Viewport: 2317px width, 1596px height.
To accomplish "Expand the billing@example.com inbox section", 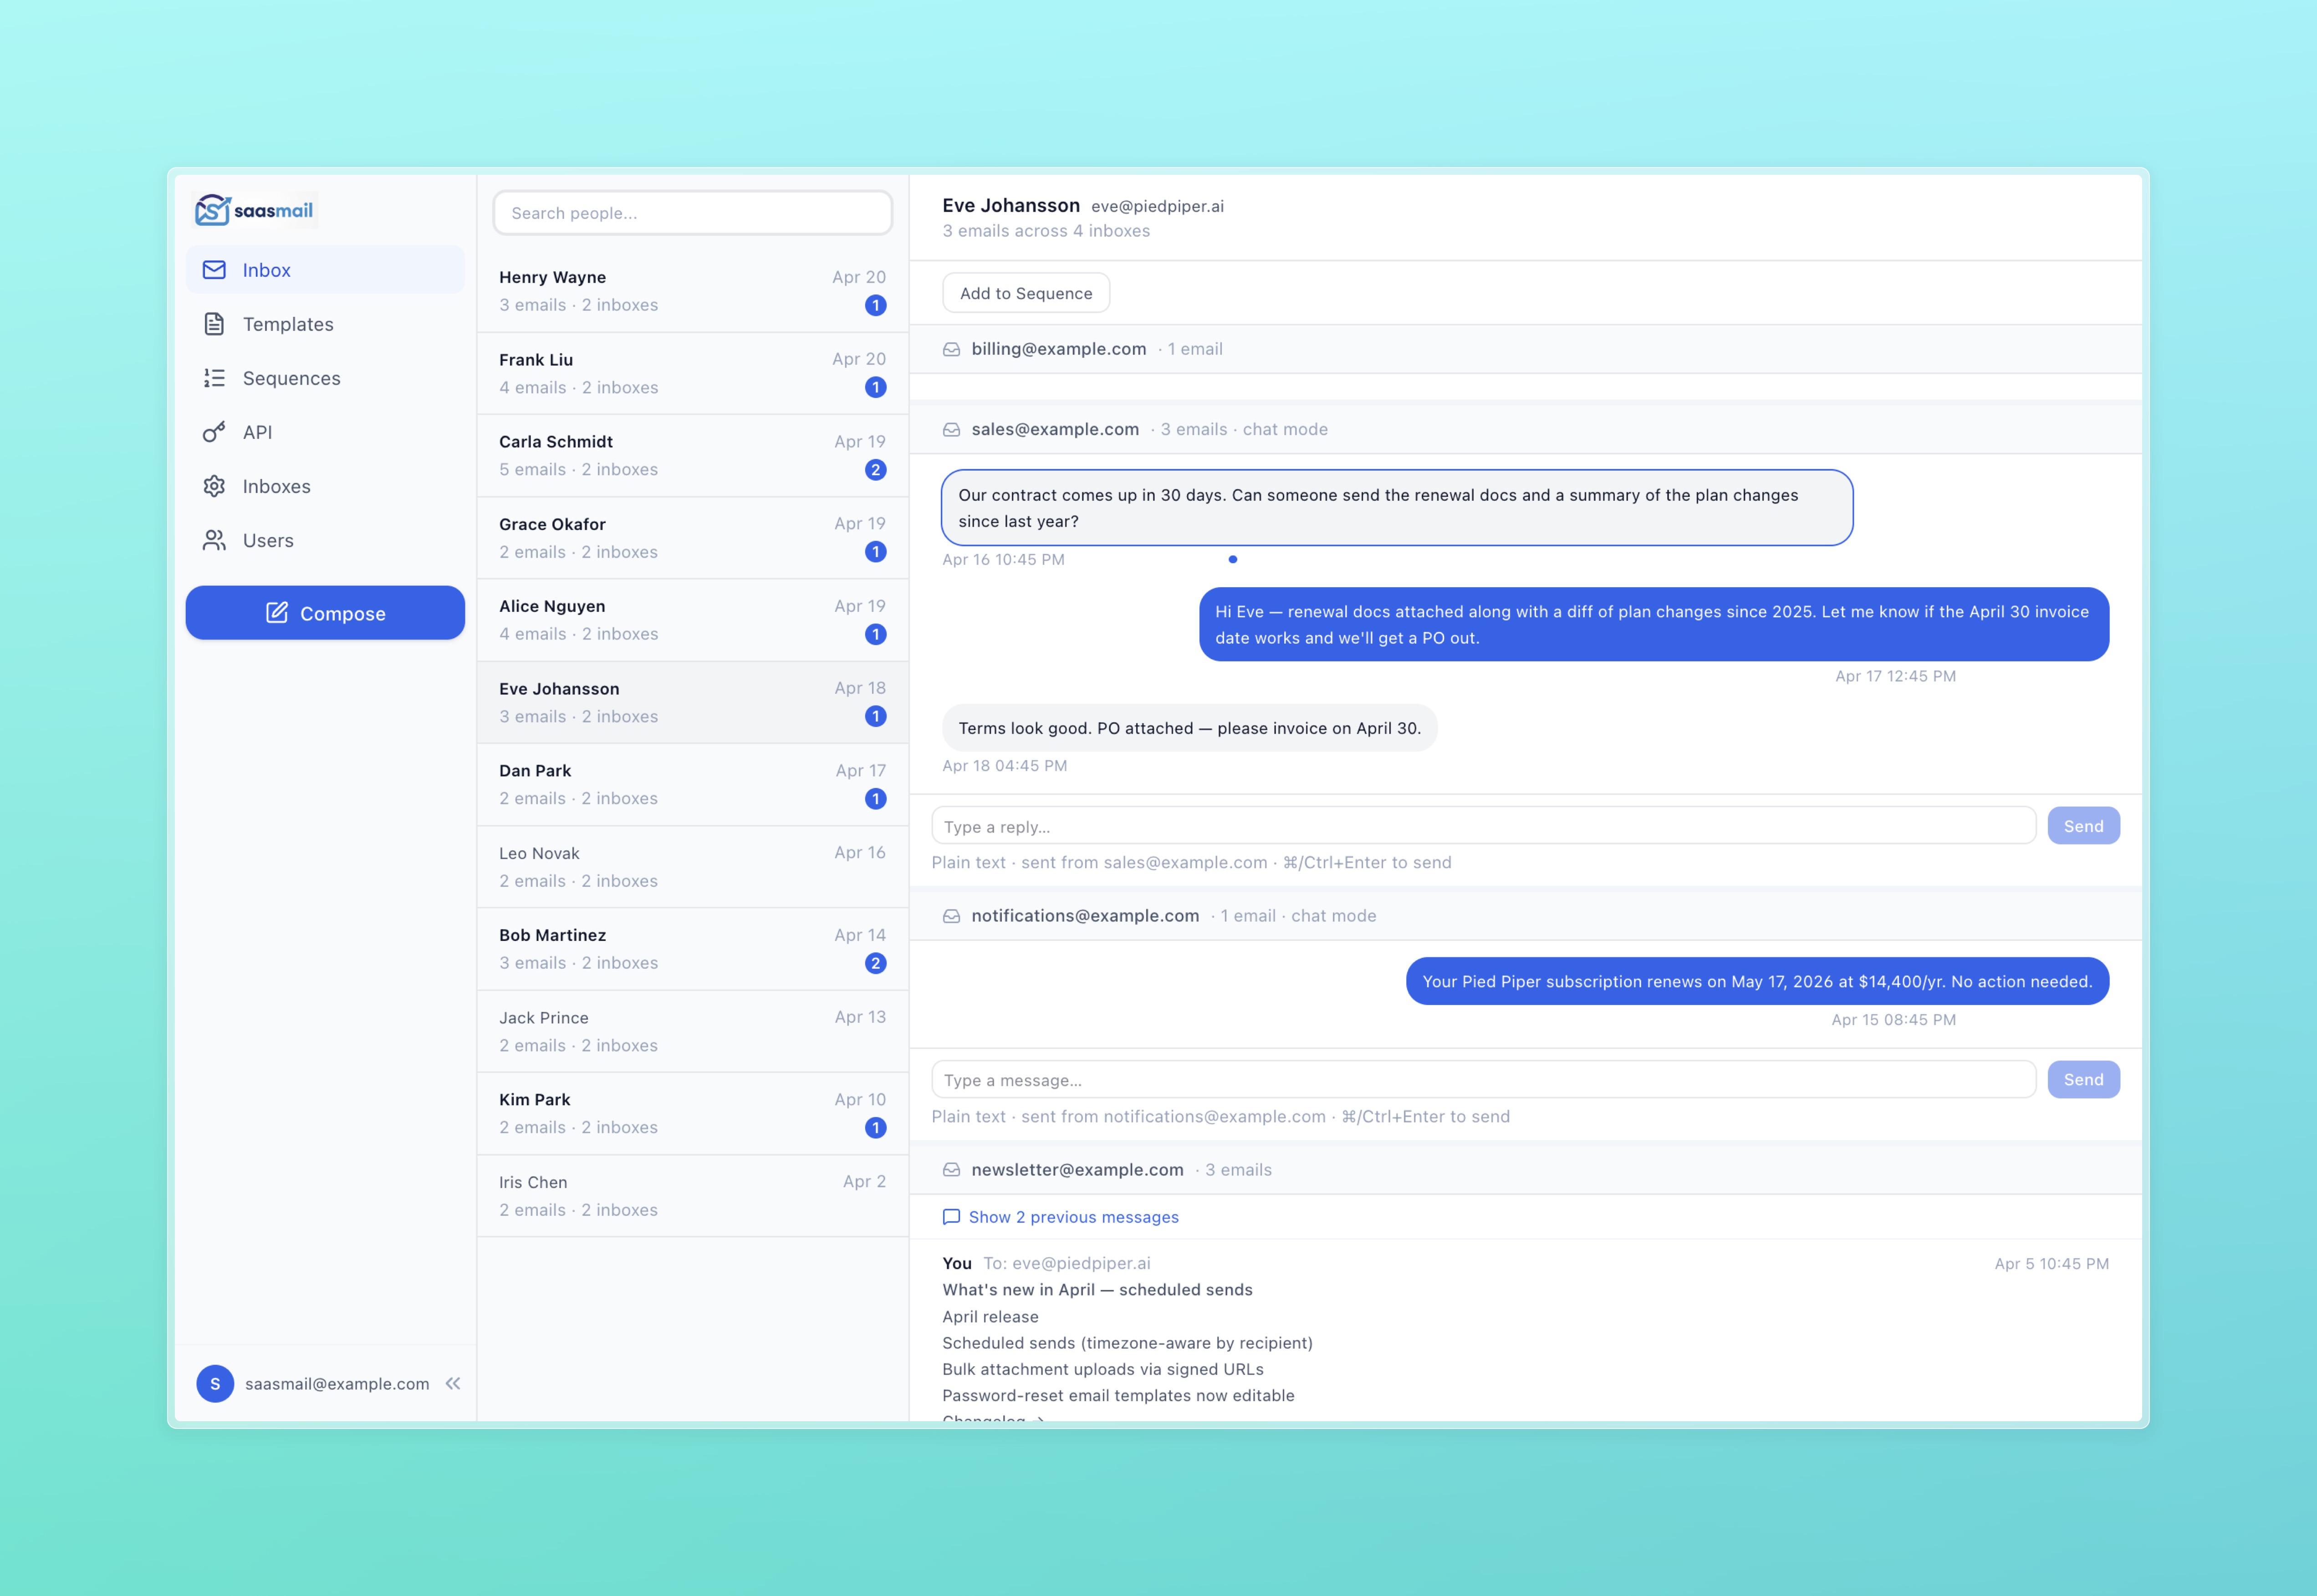I will tap(1058, 349).
